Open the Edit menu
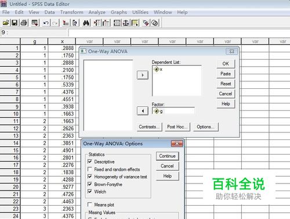Image resolution: width=290 pixels, height=219 pixels. coord(19,12)
